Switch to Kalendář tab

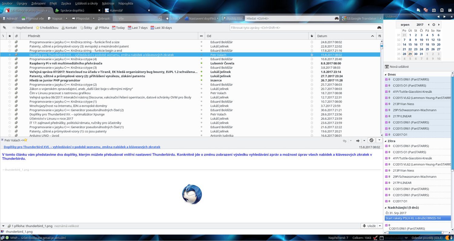pyautogui.click(x=116, y=10)
